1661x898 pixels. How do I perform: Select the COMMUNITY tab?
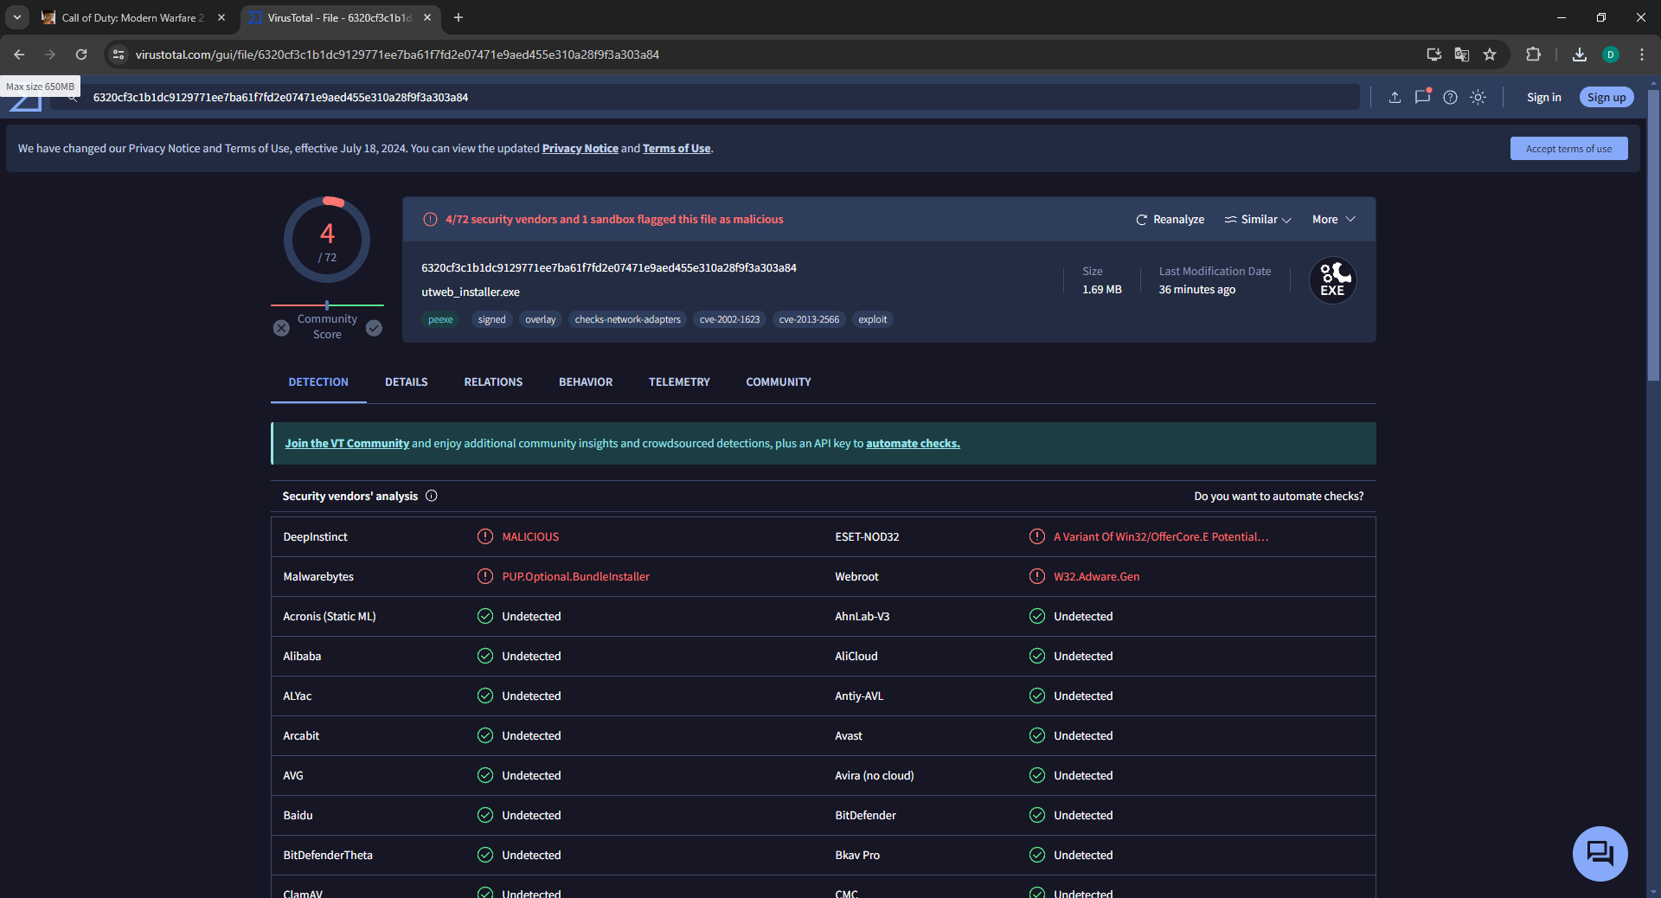779,382
